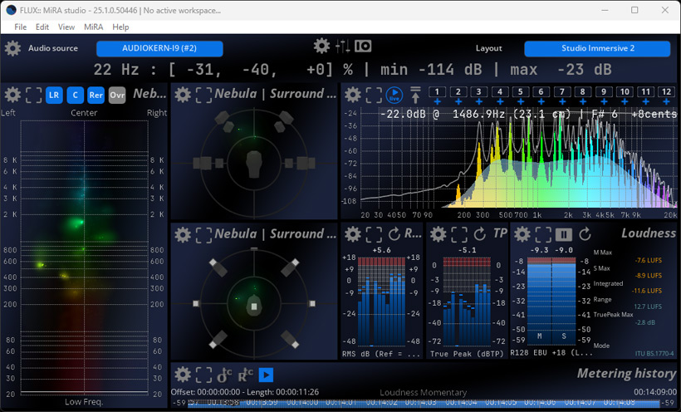Open the MiRA menu
Viewport: 681px width, 412px height.
[93, 27]
